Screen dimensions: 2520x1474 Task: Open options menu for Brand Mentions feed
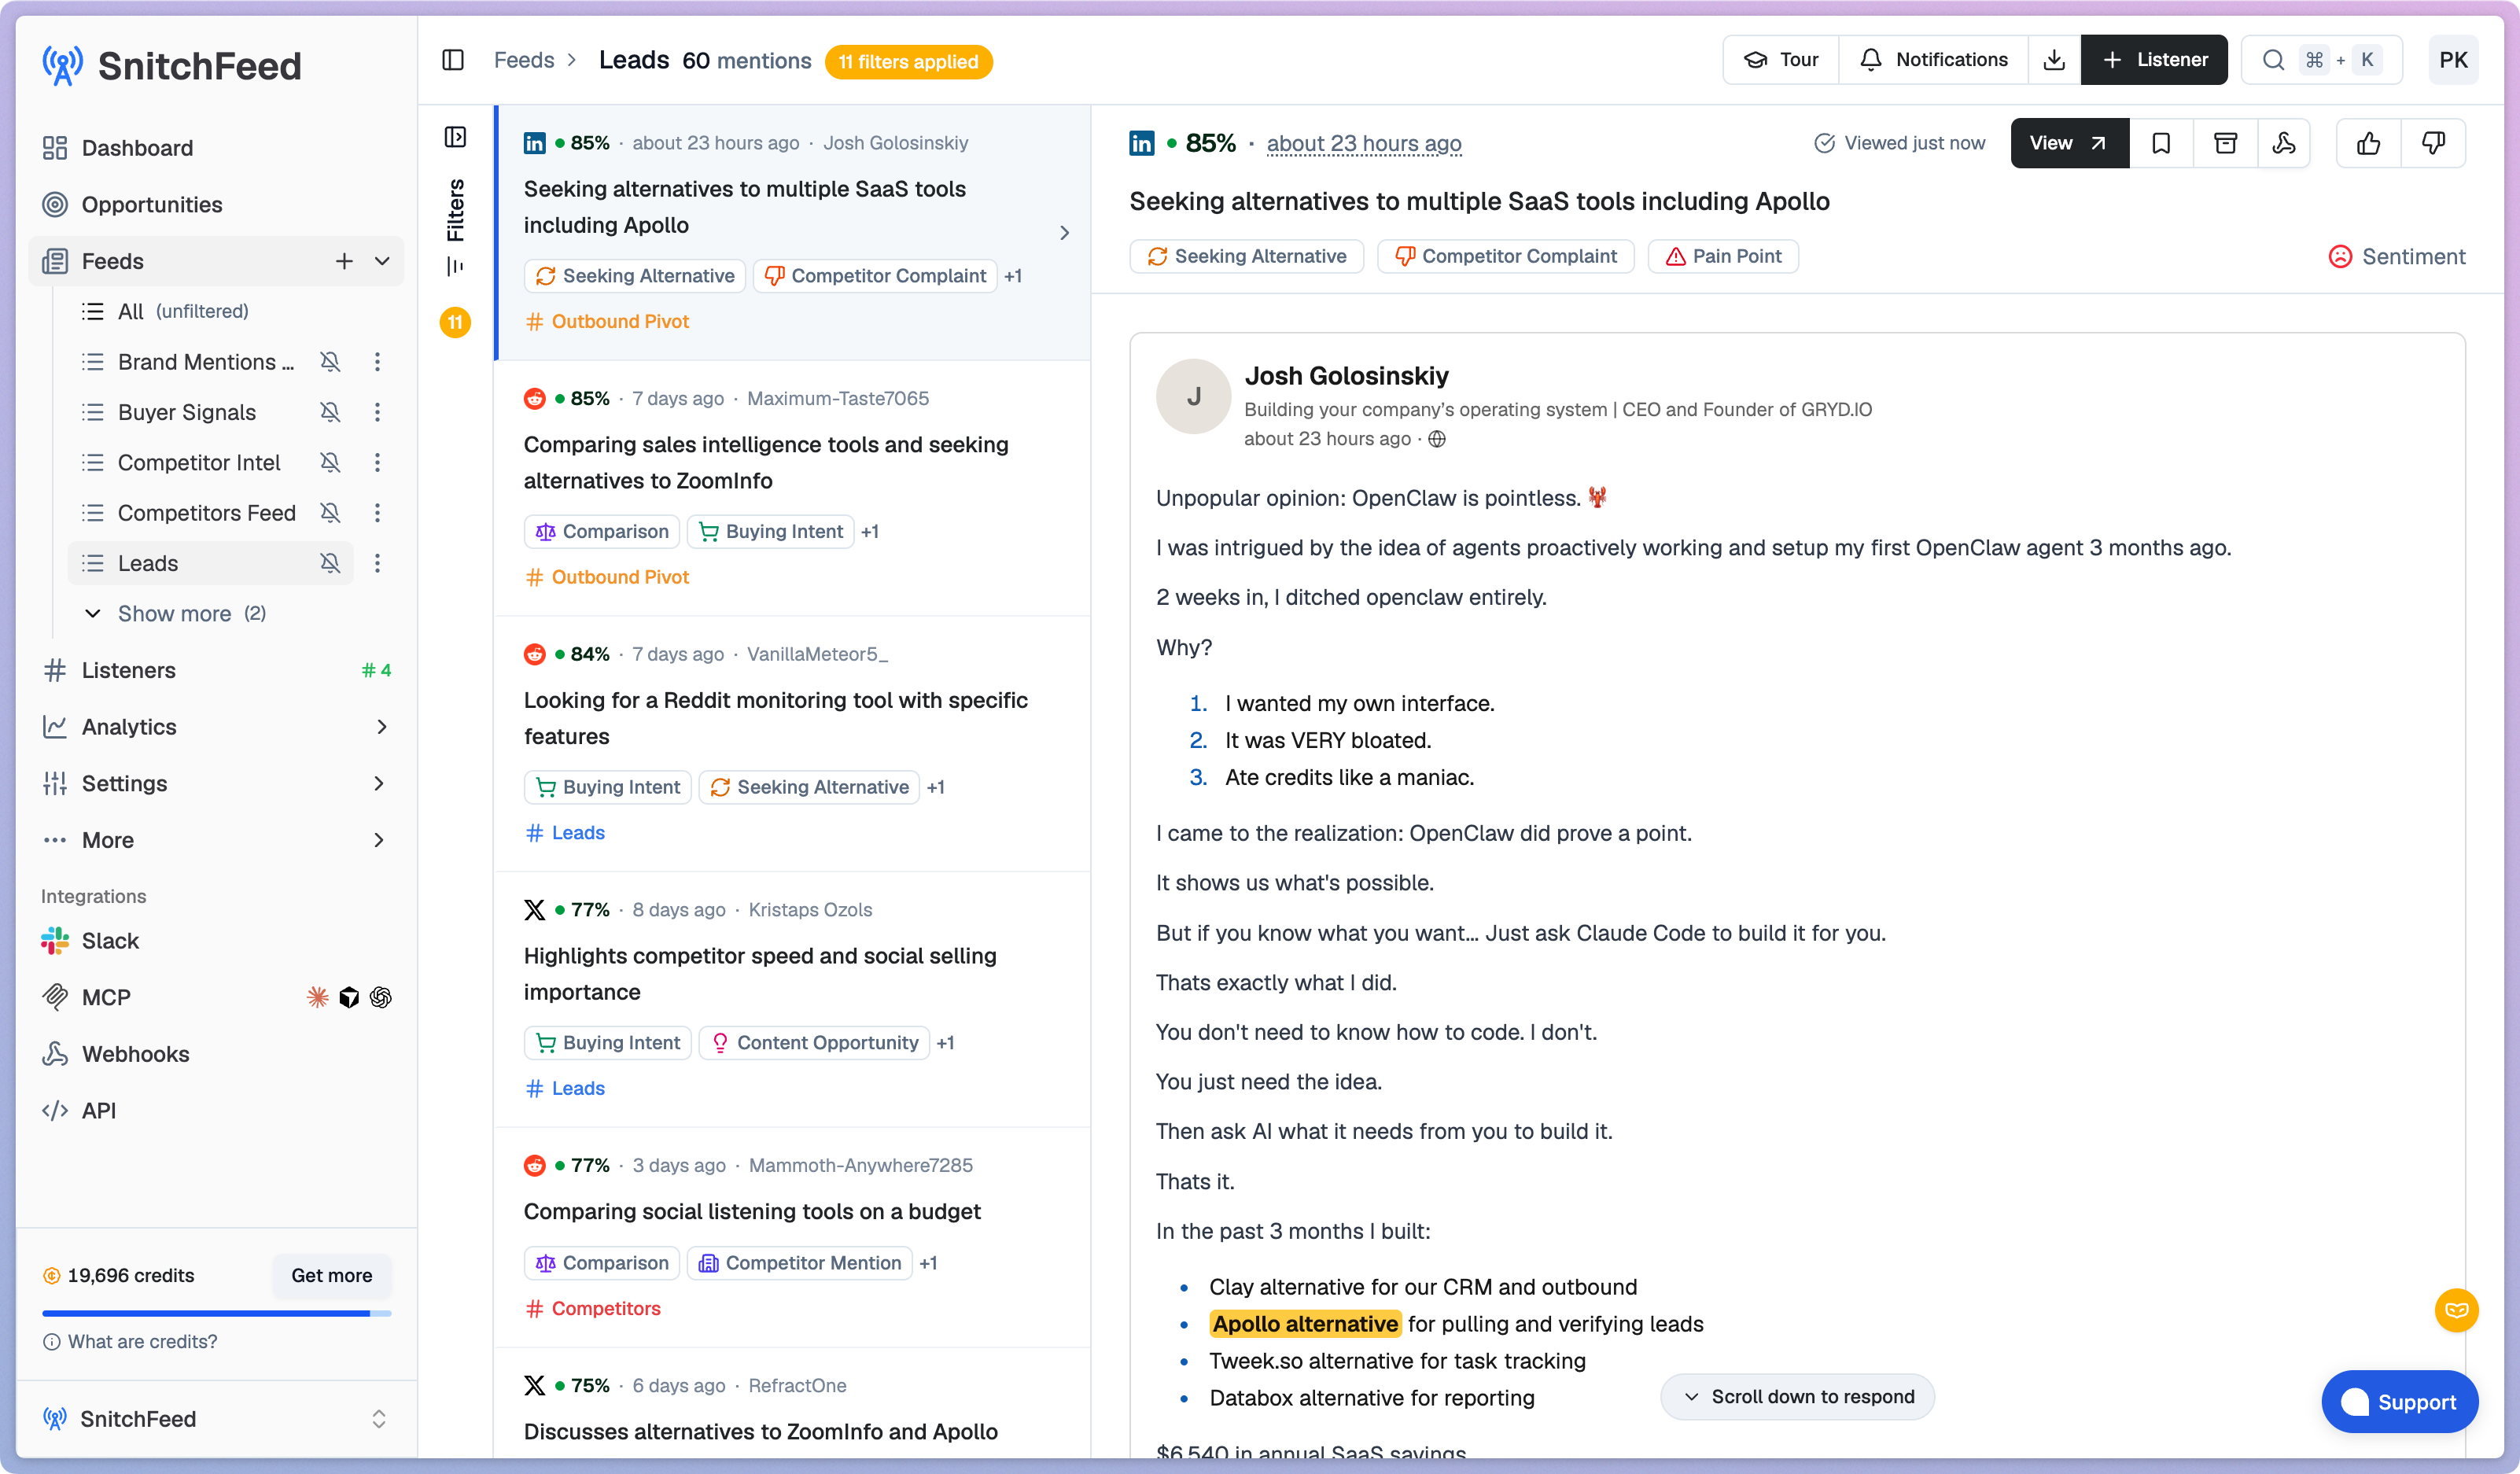377,362
